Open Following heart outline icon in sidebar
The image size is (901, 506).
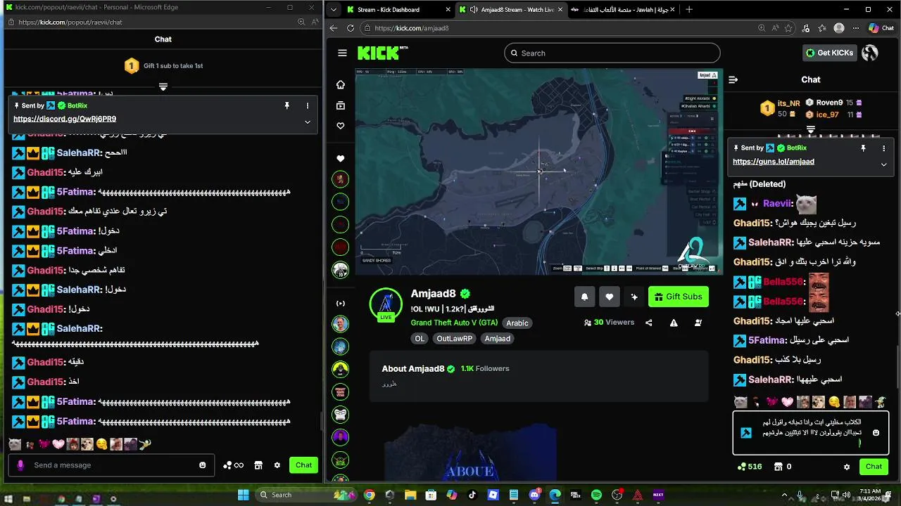[x=341, y=126]
